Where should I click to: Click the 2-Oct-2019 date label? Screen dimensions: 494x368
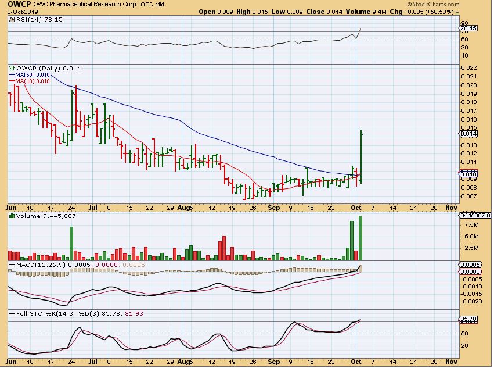coord(23,12)
